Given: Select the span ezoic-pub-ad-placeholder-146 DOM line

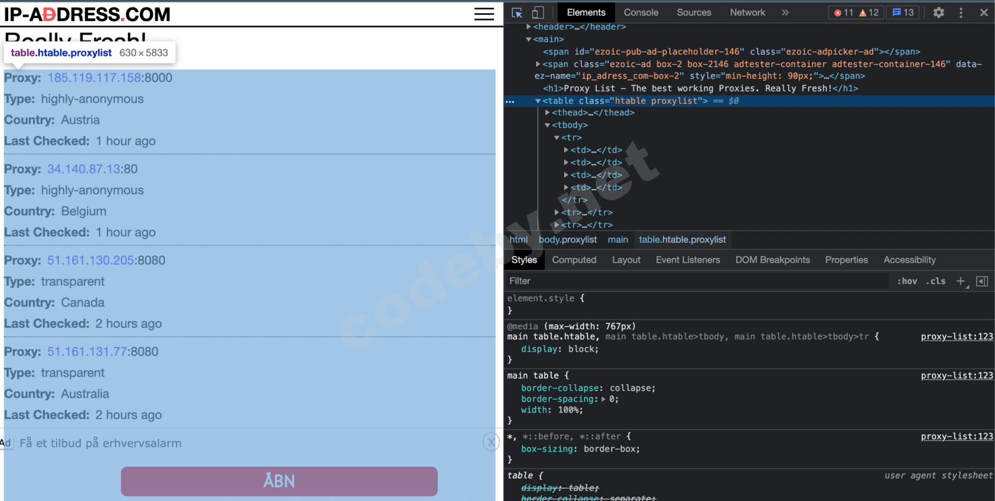Looking at the screenshot, I should click(x=731, y=52).
